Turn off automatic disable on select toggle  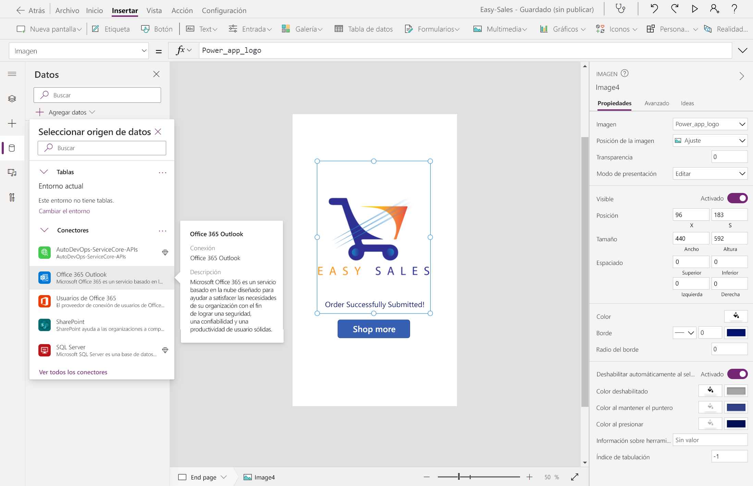tap(738, 374)
